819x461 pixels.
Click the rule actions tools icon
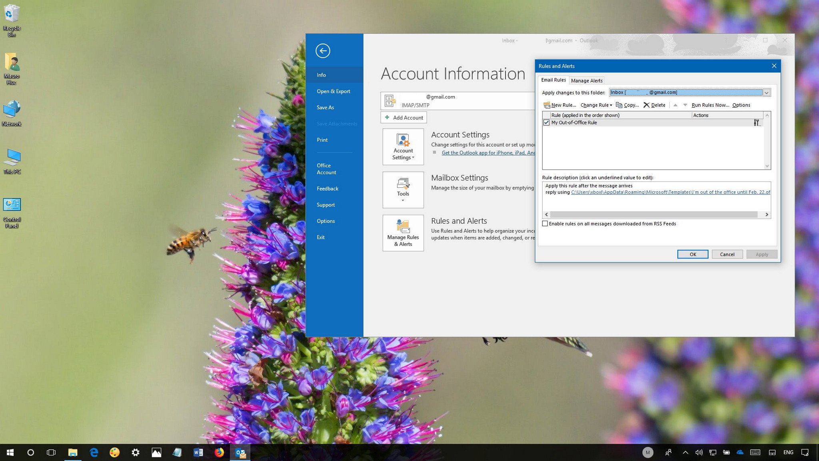pyautogui.click(x=756, y=122)
